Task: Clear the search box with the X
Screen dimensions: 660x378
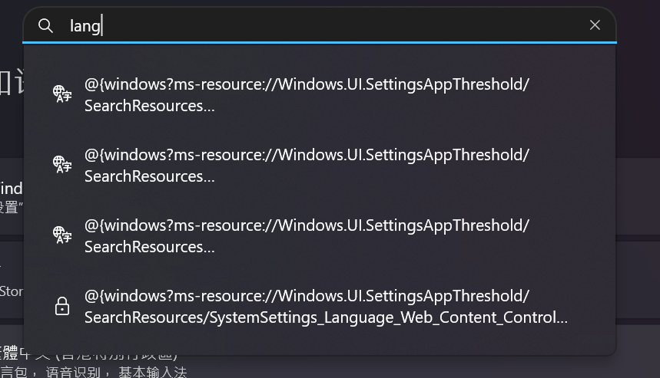Action: pos(595,25)
